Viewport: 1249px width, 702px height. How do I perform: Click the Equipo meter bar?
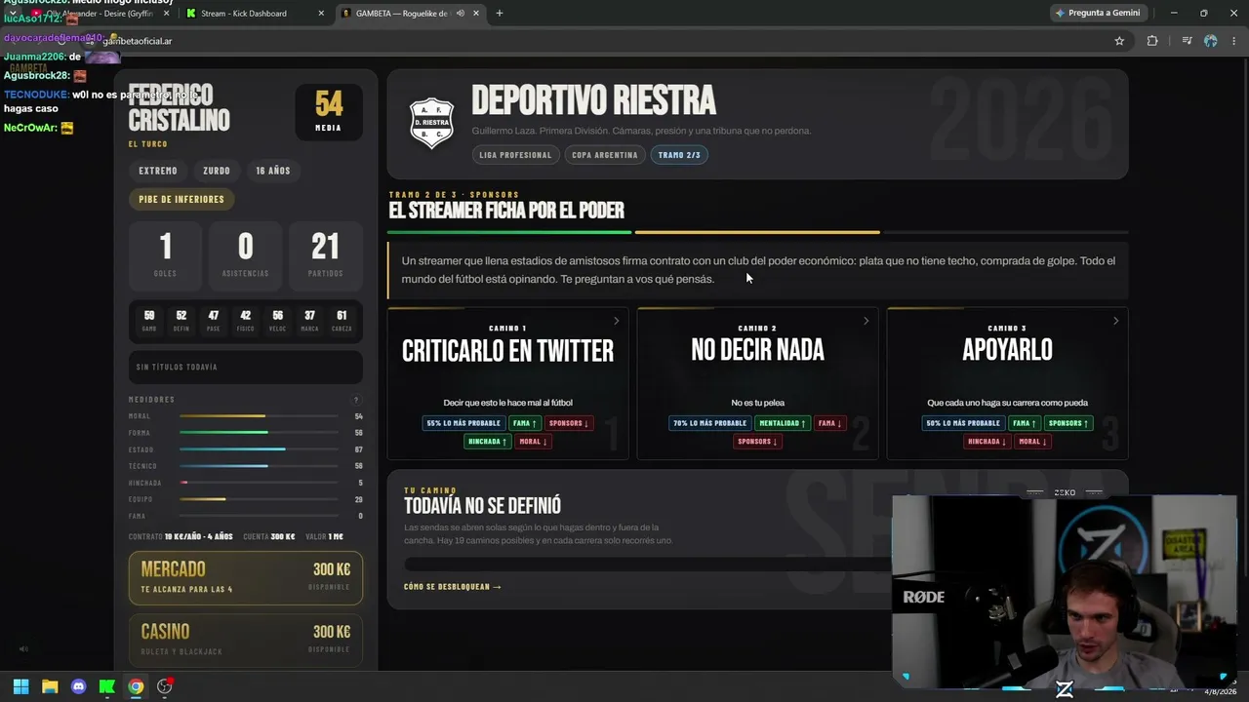[x=259, y=499]
